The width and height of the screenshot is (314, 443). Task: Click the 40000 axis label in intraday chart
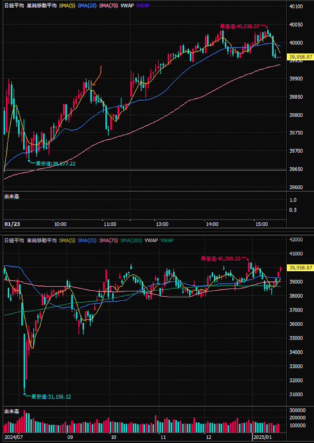coord(296,43)
